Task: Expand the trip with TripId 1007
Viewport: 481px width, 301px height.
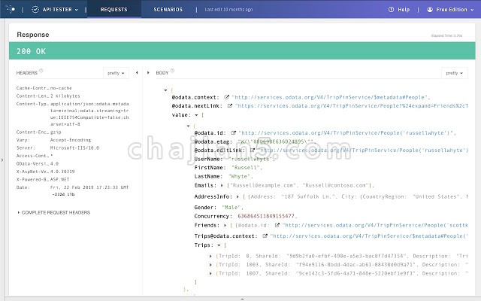Action: coord(210,273)
